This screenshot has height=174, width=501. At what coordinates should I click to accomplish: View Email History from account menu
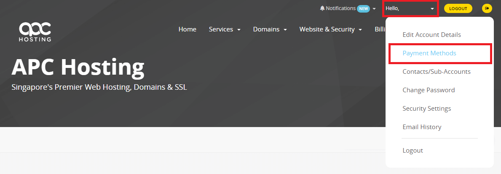(x=422, y=127)
